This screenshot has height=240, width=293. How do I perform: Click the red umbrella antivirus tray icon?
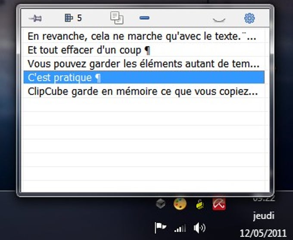point(219,204)
